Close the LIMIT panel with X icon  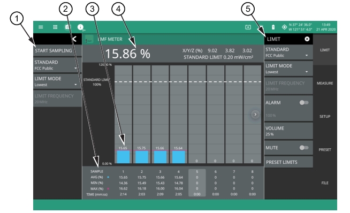click(307, 39)
